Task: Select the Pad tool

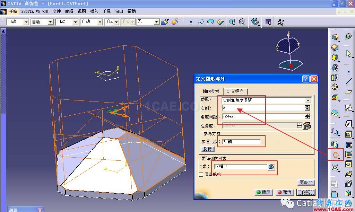Action: (x=349, y=124)
